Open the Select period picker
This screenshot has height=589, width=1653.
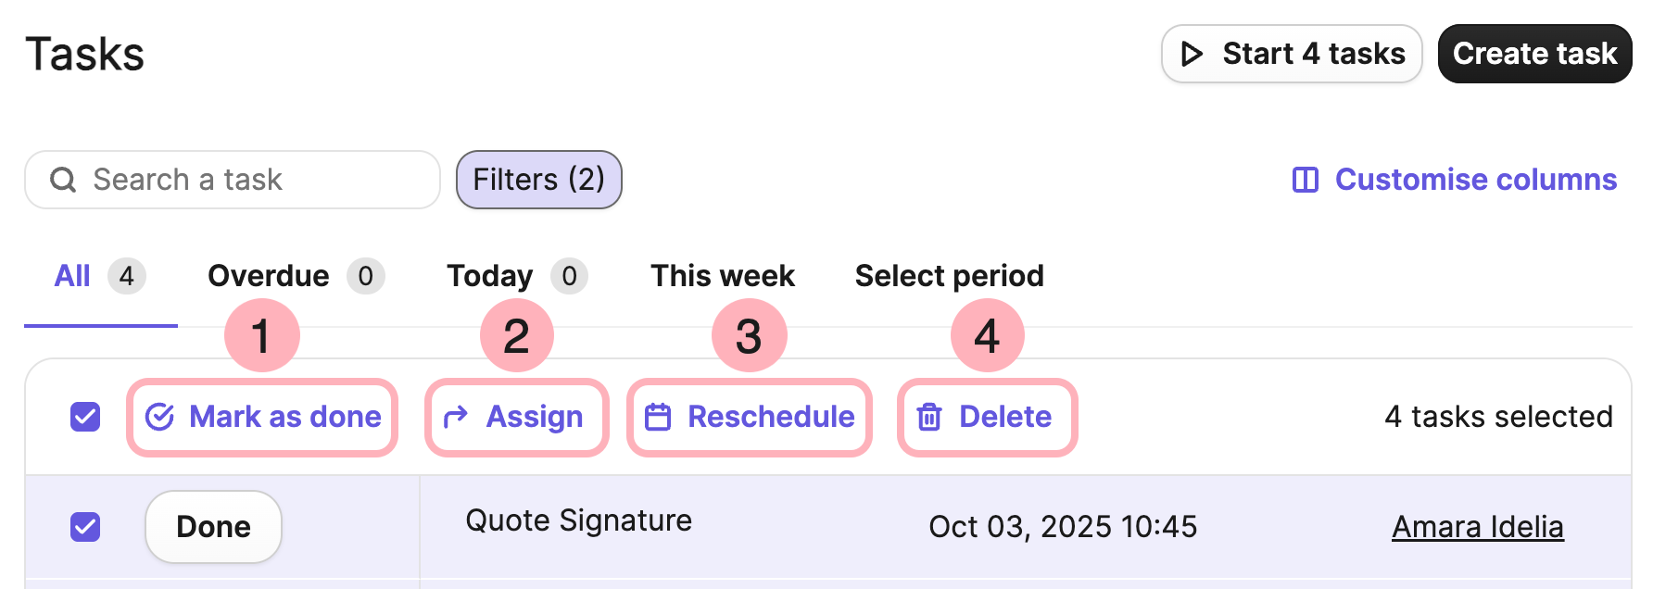(x=949, y=275)
